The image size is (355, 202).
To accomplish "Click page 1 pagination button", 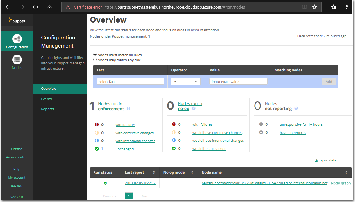I will pyautogui.click(x=129, y=196).
